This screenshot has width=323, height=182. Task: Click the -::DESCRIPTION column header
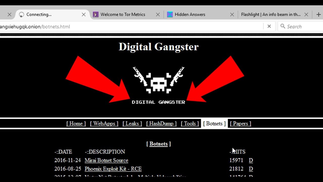coord(105,152)
